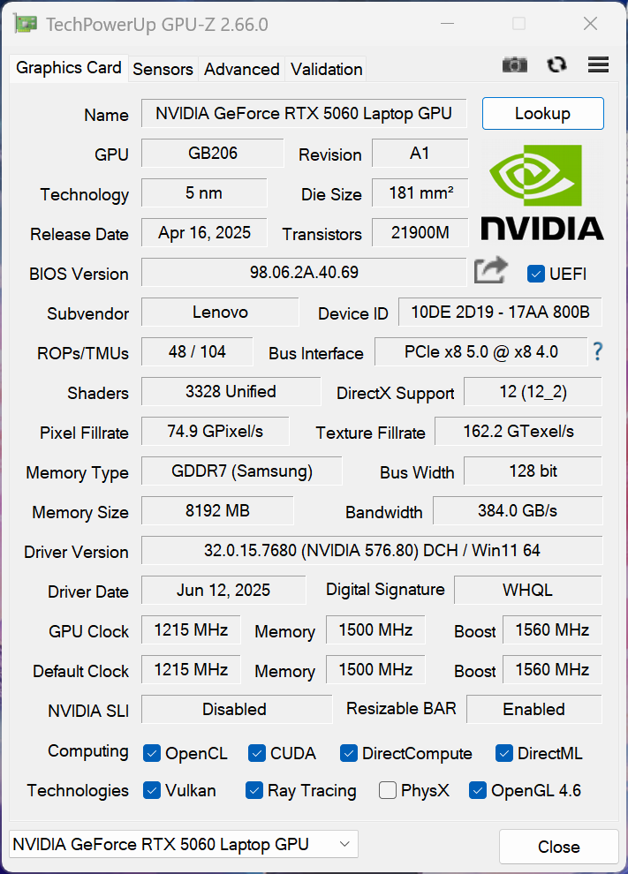This screenshot has height=874, width=628.
Task: Click the Driver Version field
Action: point(371,551)
